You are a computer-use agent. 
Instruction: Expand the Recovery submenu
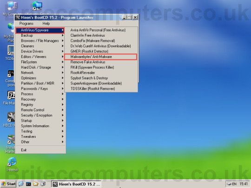click(40, 99)
